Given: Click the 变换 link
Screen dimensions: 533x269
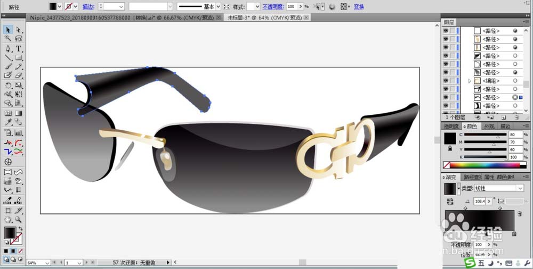Looking at the screenshot, I should (x=359, y=6).
